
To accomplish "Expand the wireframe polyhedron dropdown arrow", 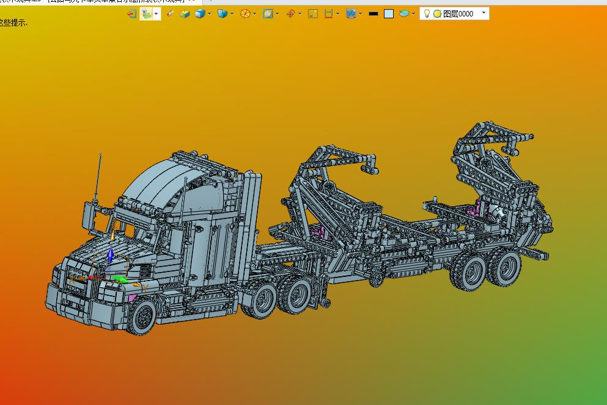I will coord(254,14).
